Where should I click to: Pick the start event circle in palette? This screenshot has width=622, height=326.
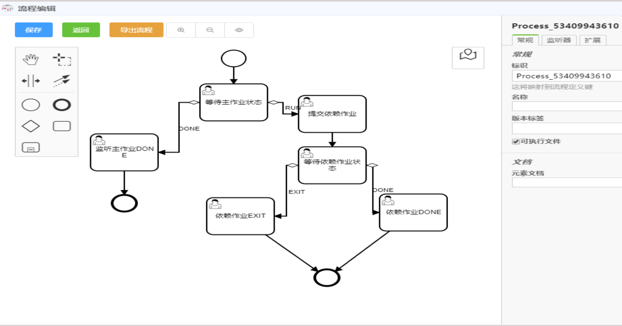coord(31,105)
